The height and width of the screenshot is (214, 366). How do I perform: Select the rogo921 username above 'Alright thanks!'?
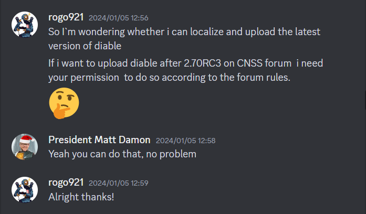coord(66,183)
